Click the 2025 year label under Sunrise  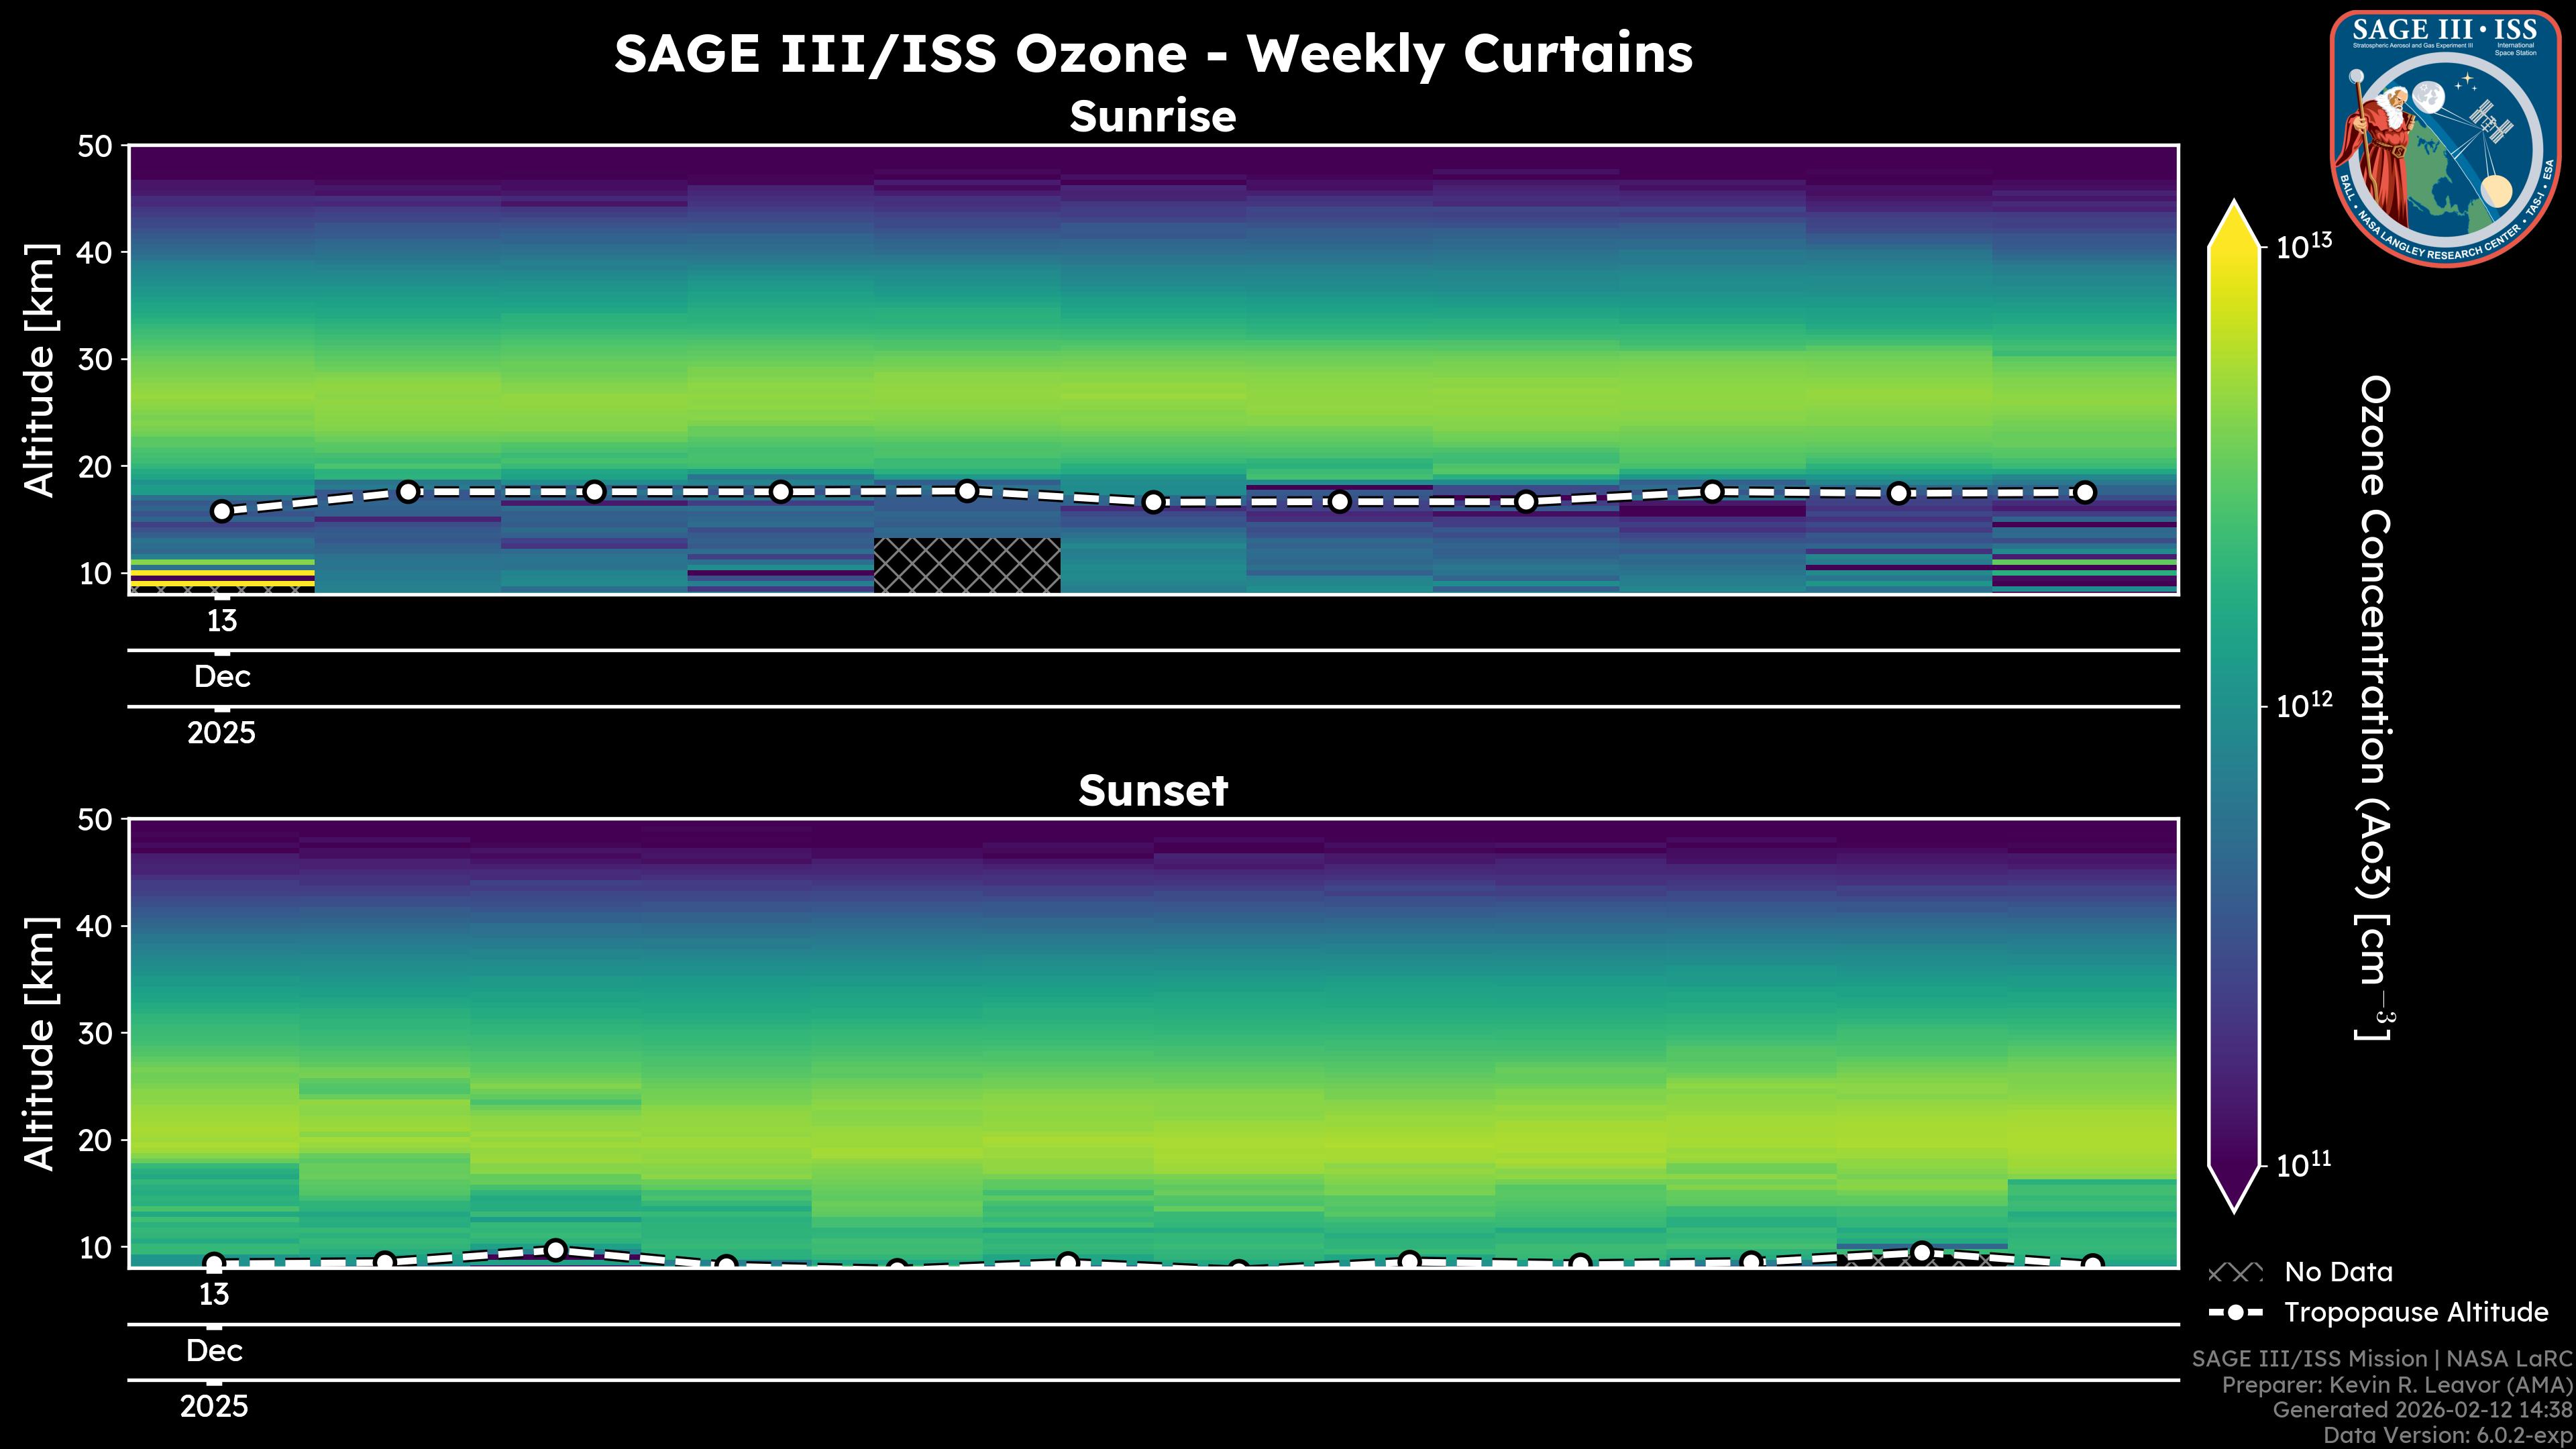222,733
